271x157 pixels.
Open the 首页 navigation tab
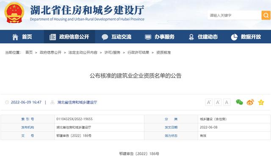coord(22,37)
